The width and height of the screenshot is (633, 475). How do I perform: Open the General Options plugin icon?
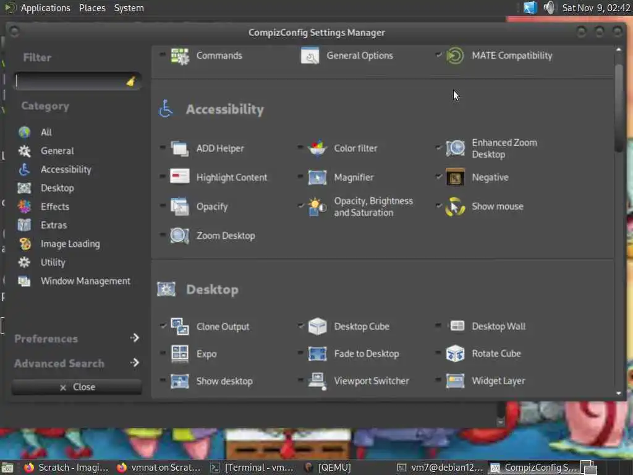[310, 56]
